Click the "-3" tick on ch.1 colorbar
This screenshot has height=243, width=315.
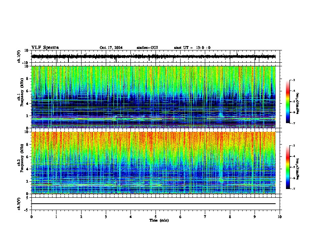293,80
